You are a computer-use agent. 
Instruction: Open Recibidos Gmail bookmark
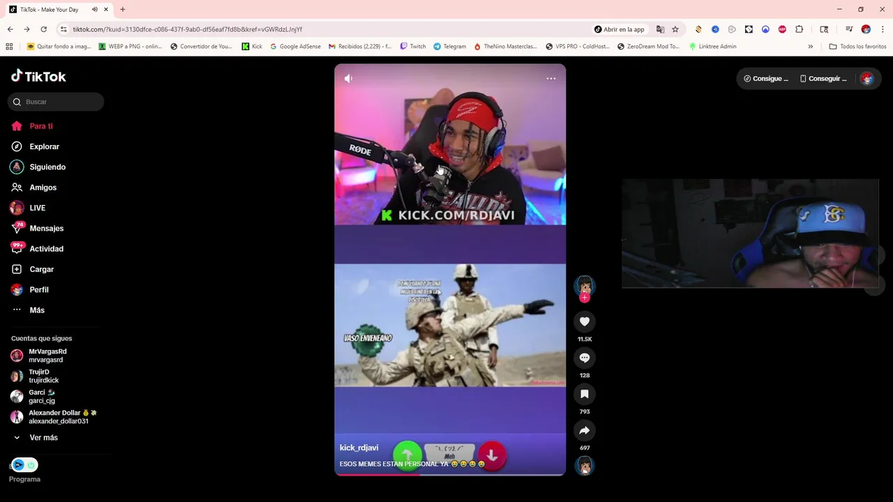coord(361,47)
